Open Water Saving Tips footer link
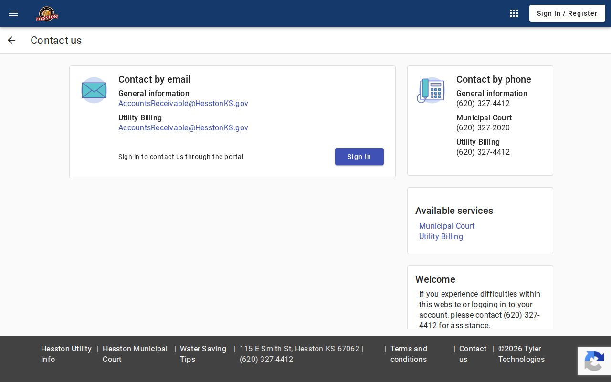 point(203,354)
